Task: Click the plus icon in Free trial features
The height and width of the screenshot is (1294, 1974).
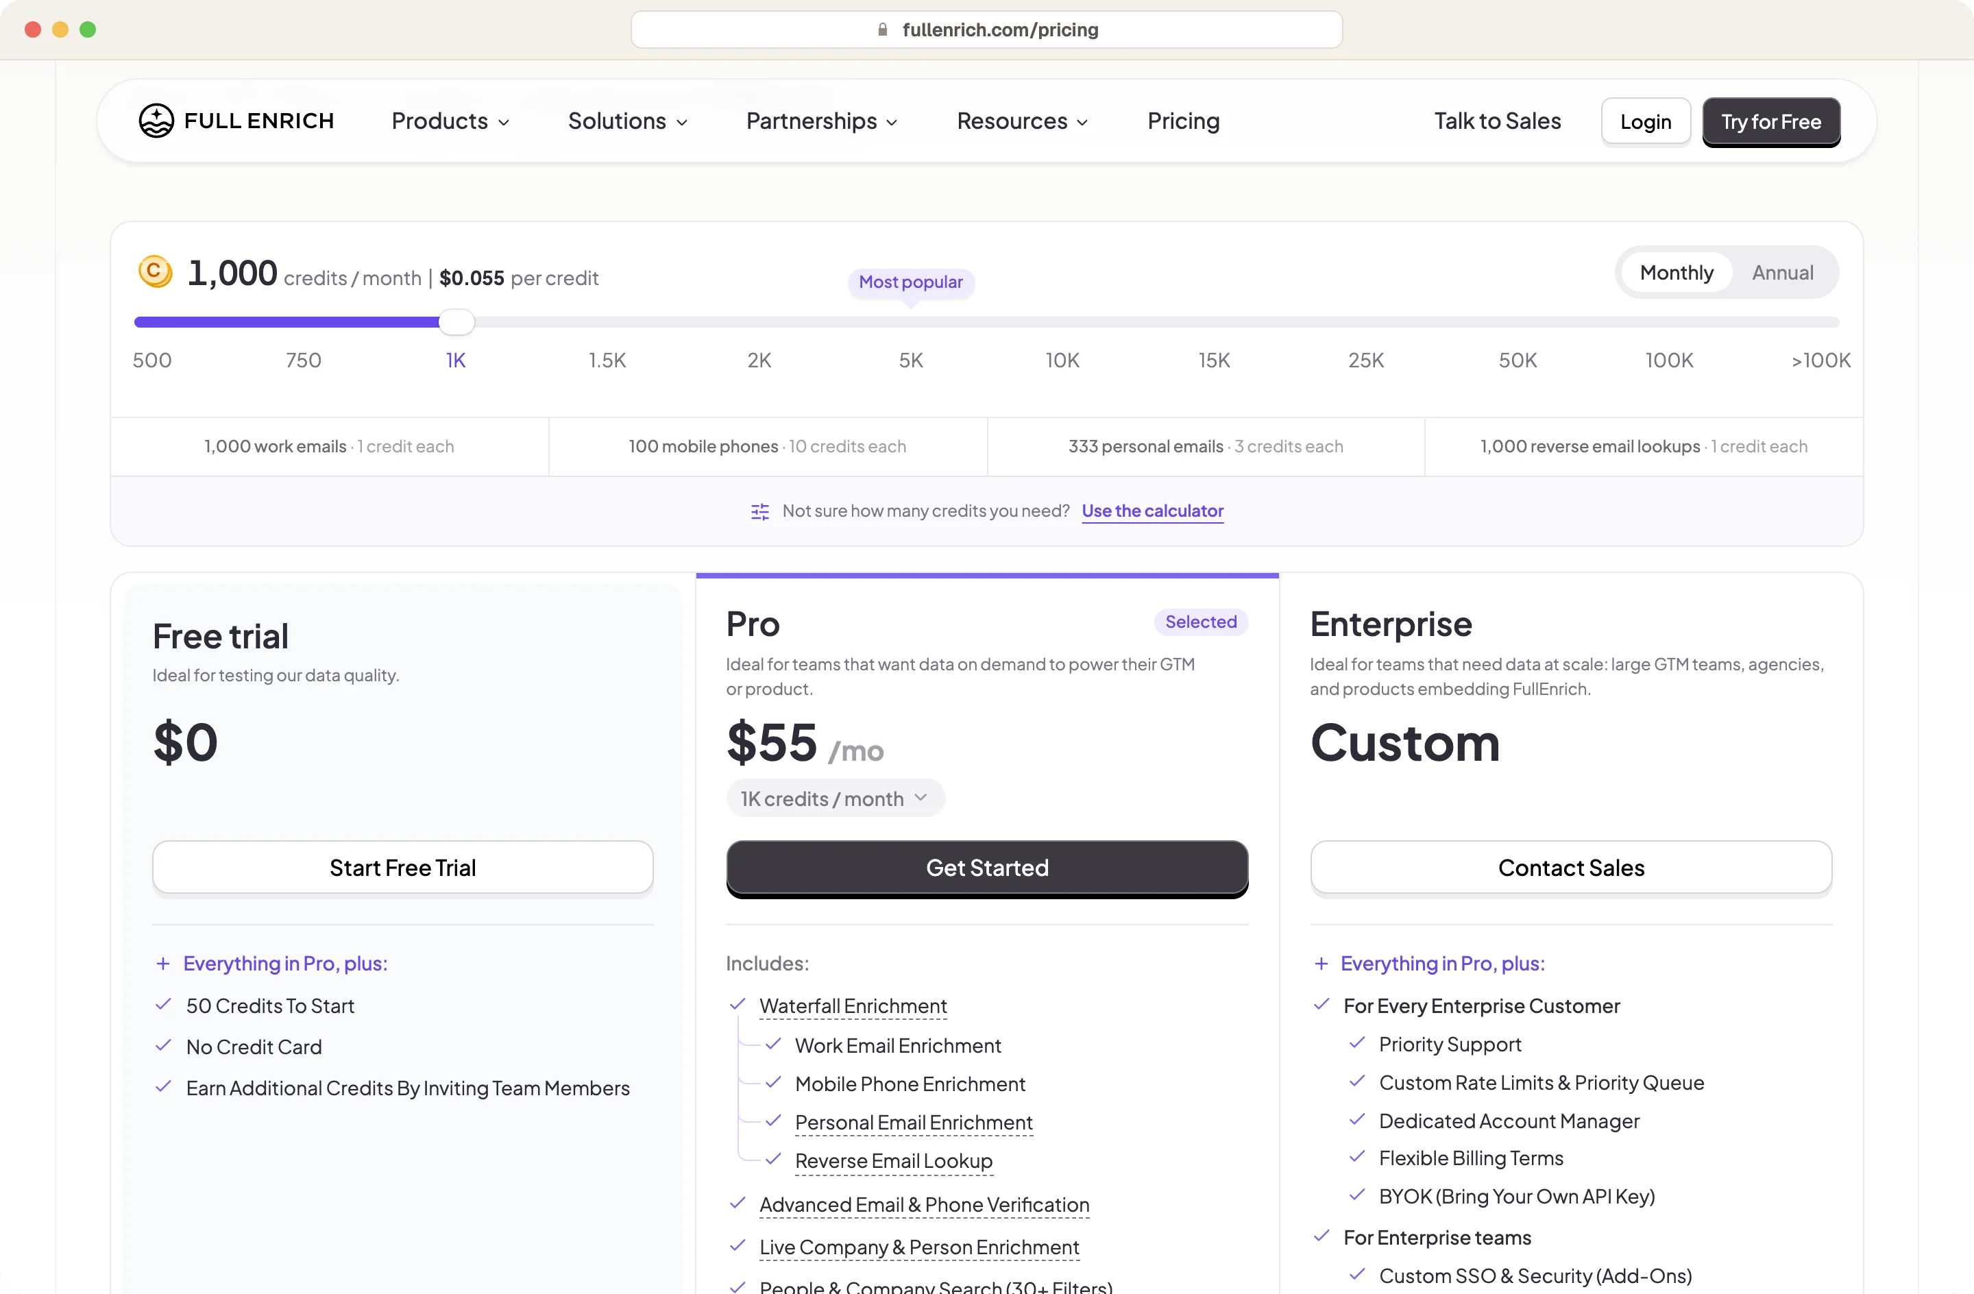Action: click(163, 964)
